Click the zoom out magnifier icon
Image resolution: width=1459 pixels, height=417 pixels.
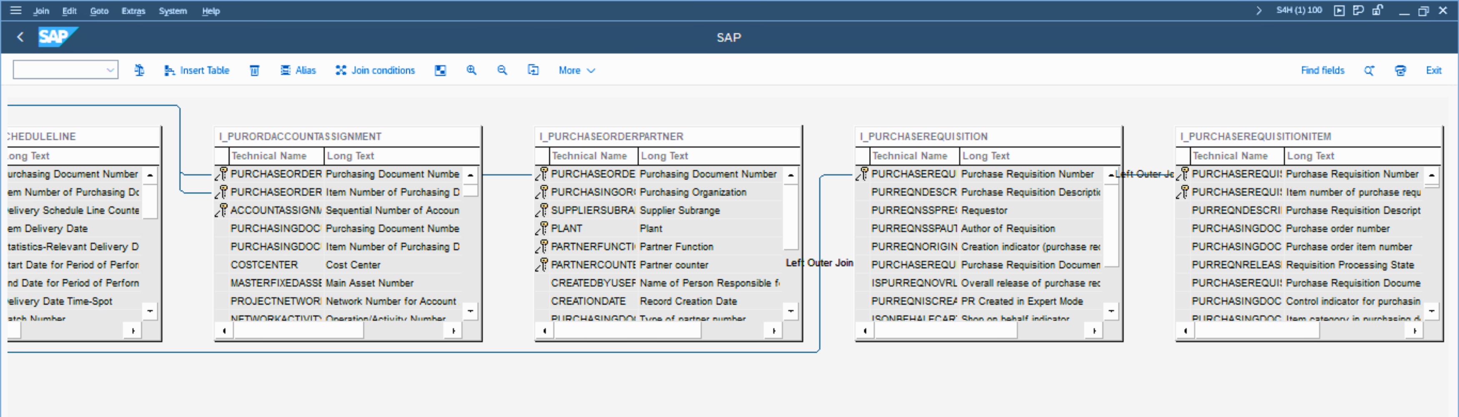coord(502,70)
